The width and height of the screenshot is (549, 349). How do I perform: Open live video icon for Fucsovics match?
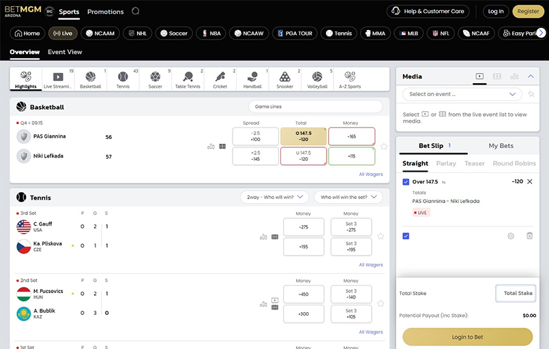pos(275,301)
